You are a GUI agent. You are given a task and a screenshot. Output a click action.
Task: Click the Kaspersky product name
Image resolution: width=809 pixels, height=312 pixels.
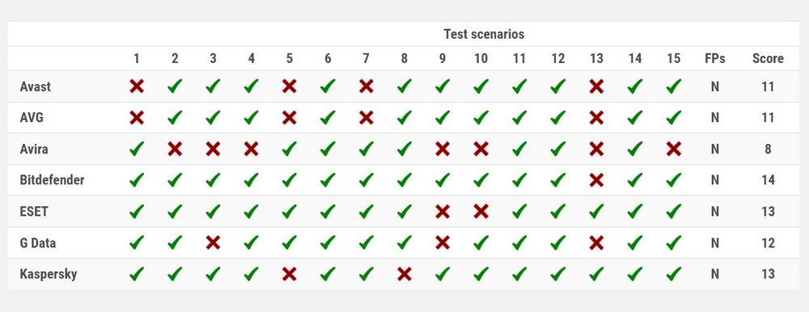pos(49,274)
